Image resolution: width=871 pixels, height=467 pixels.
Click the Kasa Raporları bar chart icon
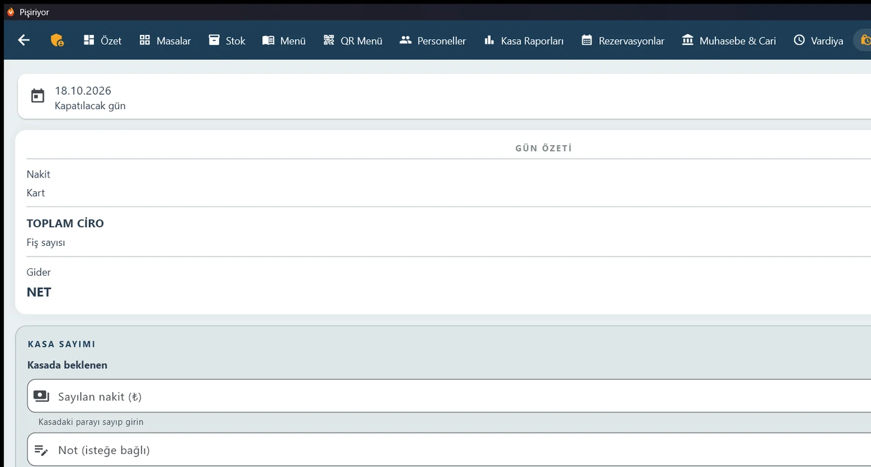coord(489,40)
